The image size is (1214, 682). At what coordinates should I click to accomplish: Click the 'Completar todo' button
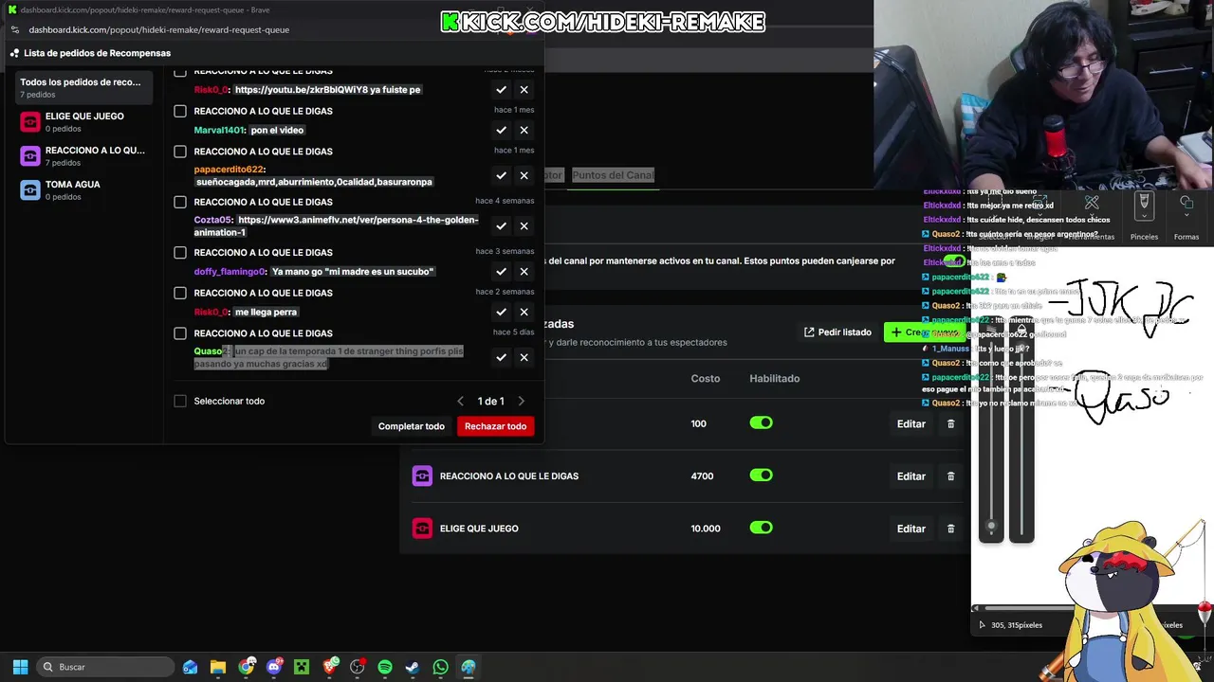(x=412, y=426)
